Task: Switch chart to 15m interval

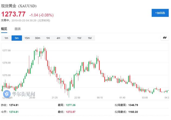Action: [27, 38]
